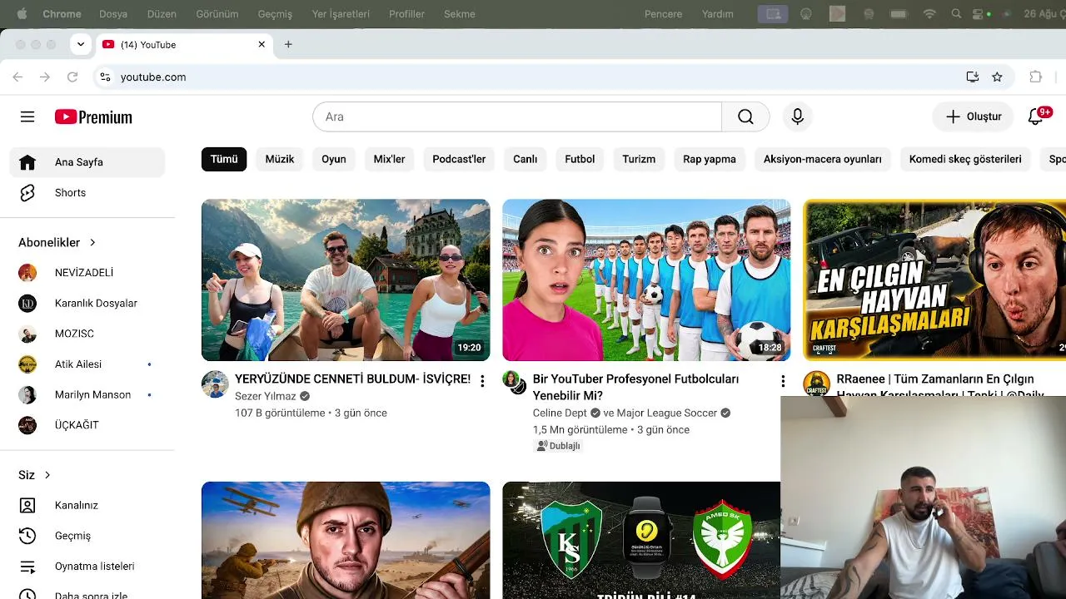
Task: Open the Düzen menu
Action: 162,14
